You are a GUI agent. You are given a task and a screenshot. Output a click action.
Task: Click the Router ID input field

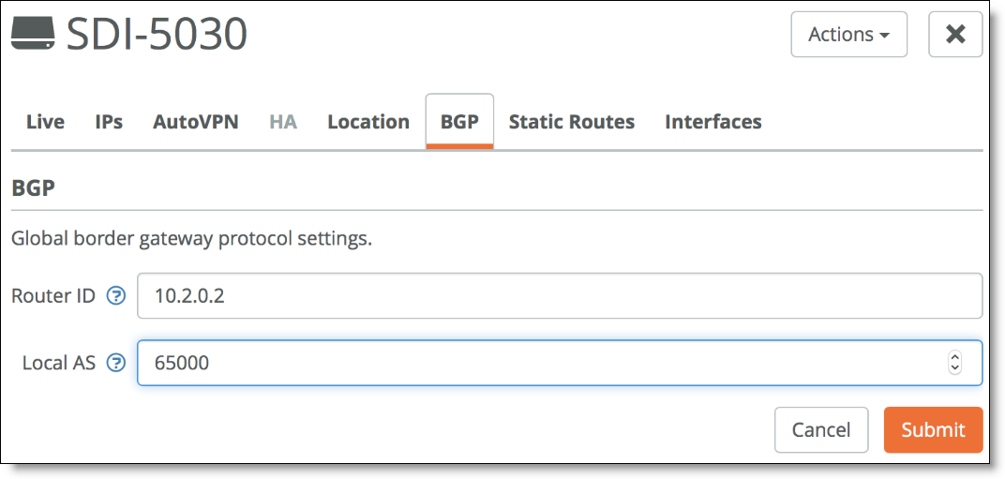560,295
